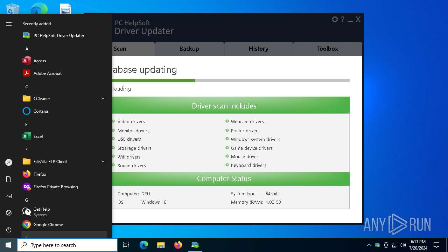Open Get Help app
448x252 pixels.
click(x=64, y=212)
